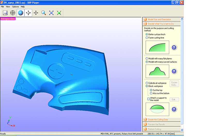Click the blue fit-to-screen icon
Viewport: 203px width, 138px height.
tap(51, 13)
